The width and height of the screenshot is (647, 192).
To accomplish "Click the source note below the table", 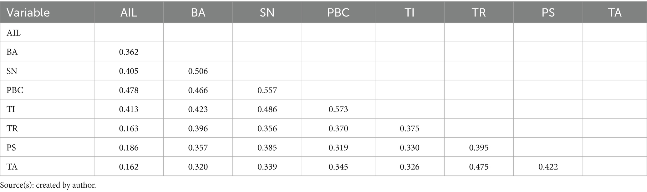I will (48, 185).
